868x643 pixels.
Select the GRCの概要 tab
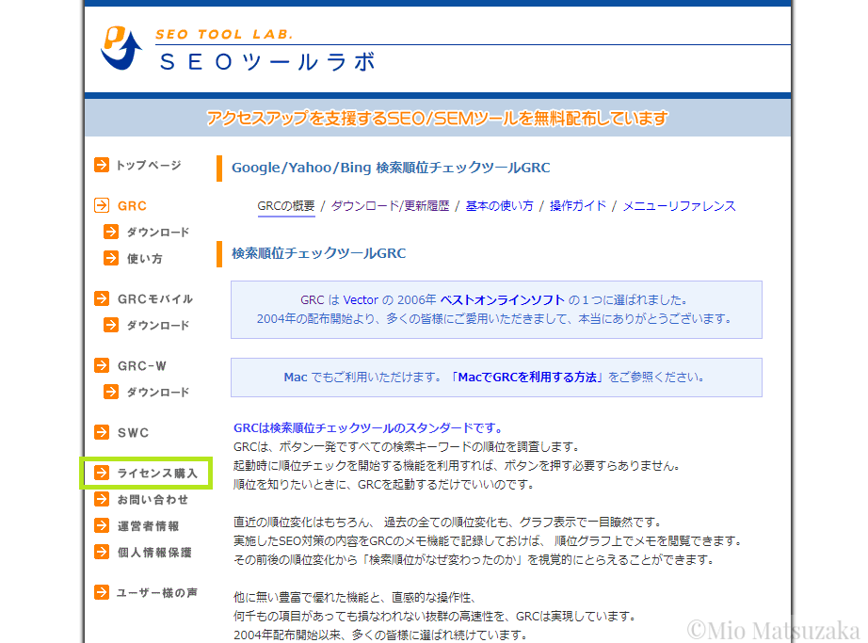click(x=286, y=206)
